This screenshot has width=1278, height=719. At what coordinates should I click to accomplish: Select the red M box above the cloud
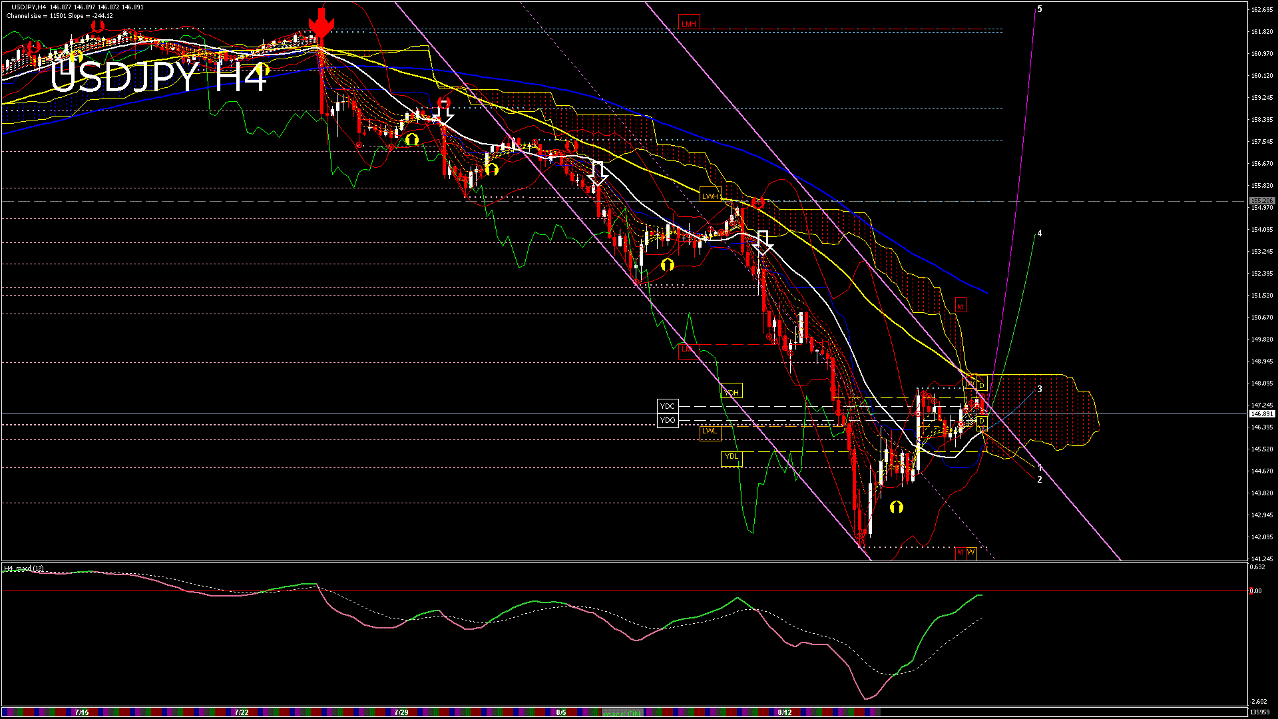click(960, 306)
